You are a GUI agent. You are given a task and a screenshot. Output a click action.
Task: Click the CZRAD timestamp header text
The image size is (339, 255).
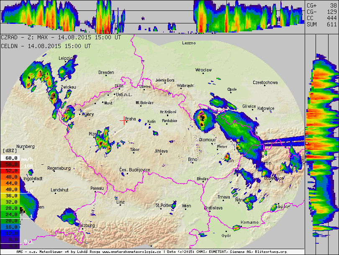[x=61, y=37]
